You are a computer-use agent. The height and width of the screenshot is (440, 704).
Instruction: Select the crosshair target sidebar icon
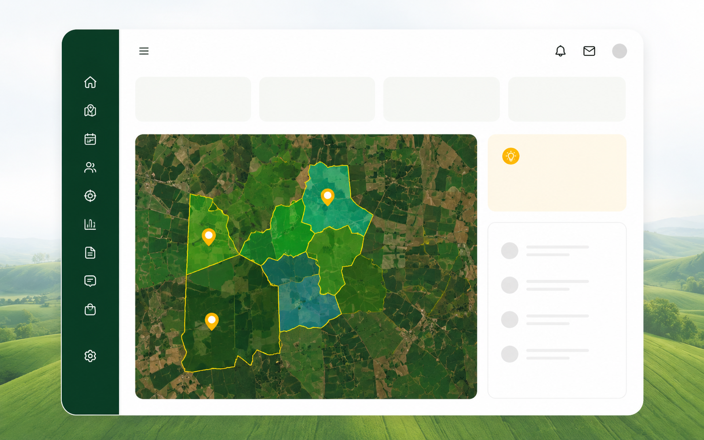point(90,196)
